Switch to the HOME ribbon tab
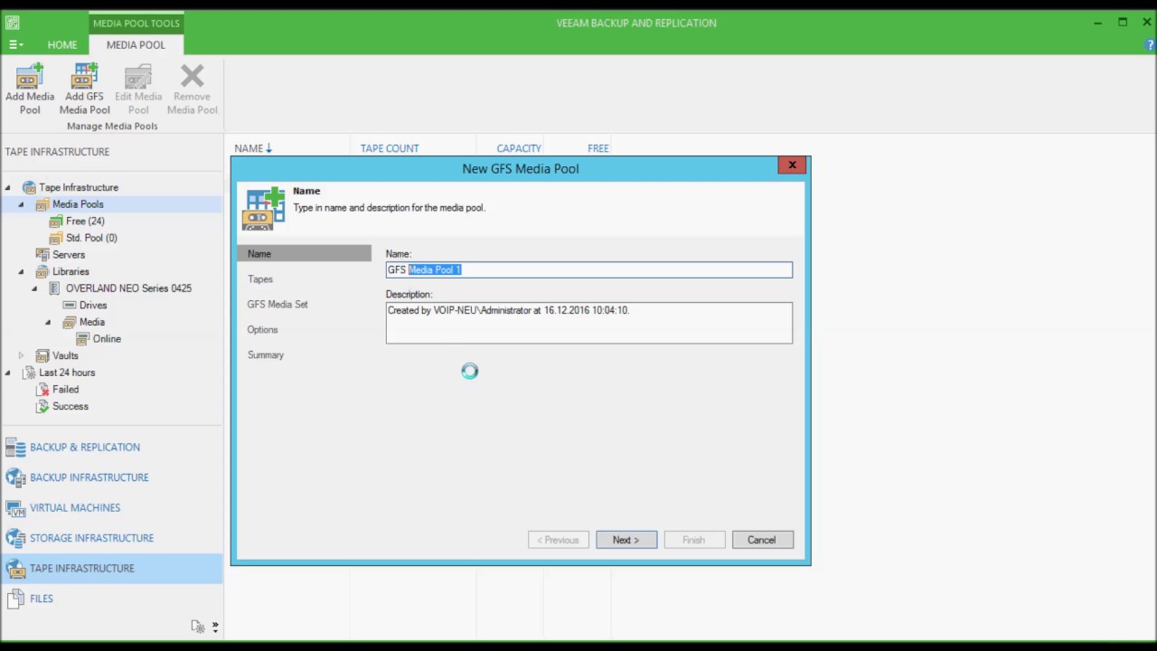 (62, 44)
